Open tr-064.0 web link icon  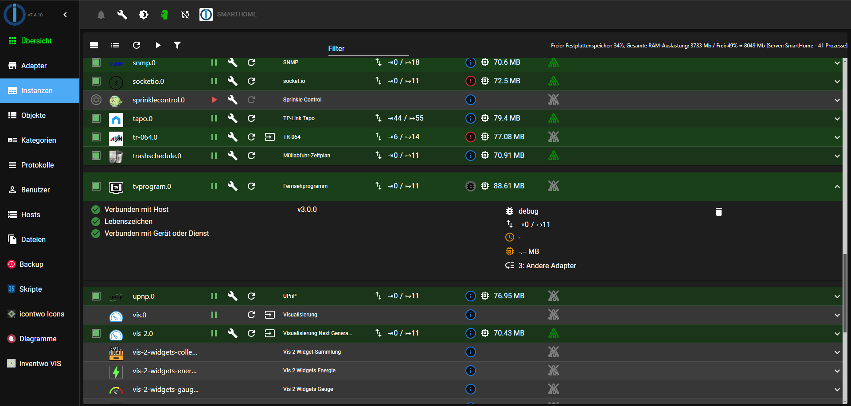(x=270, y=137)
